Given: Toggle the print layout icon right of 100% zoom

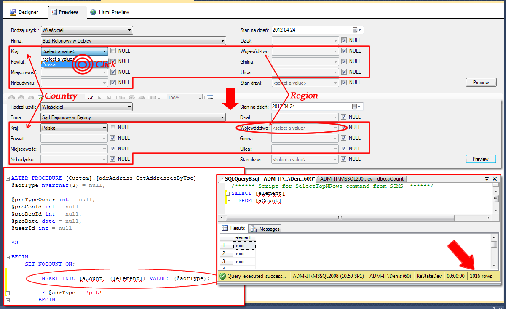Looking at the screenshot, I should click(210, 98).
